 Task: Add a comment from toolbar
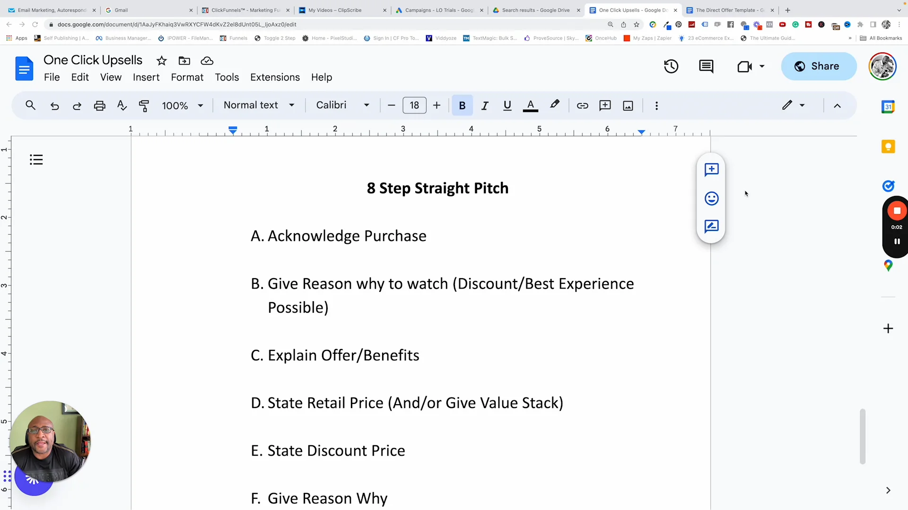(x=605, y=106)
